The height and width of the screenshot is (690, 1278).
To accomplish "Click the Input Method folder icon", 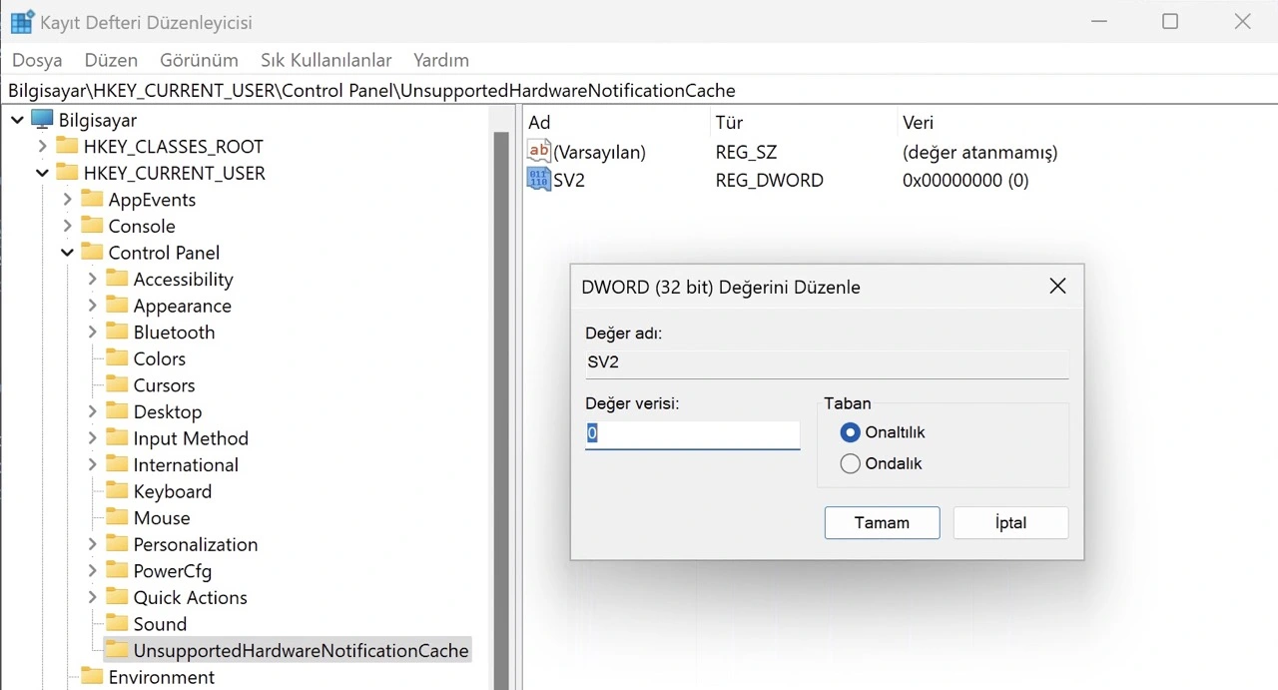I will [117, 438].
